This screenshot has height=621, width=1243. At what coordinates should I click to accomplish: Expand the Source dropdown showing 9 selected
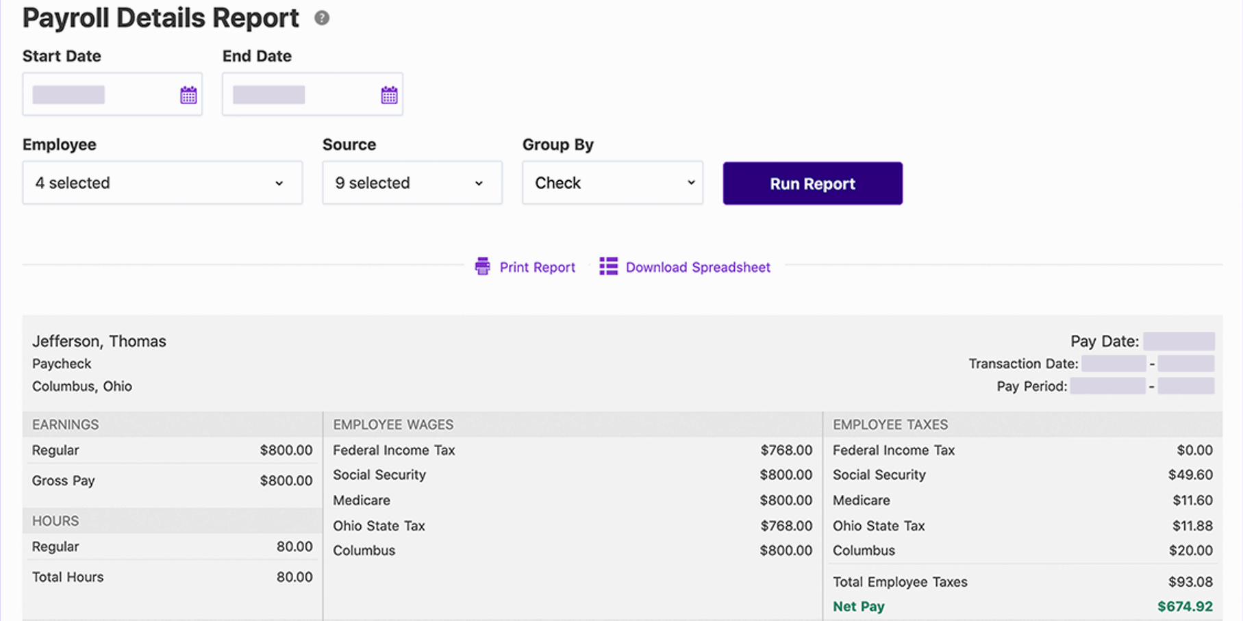click(x=412, y=183)
